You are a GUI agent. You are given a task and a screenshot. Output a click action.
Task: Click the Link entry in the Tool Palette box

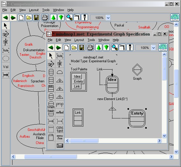point(77,86)
